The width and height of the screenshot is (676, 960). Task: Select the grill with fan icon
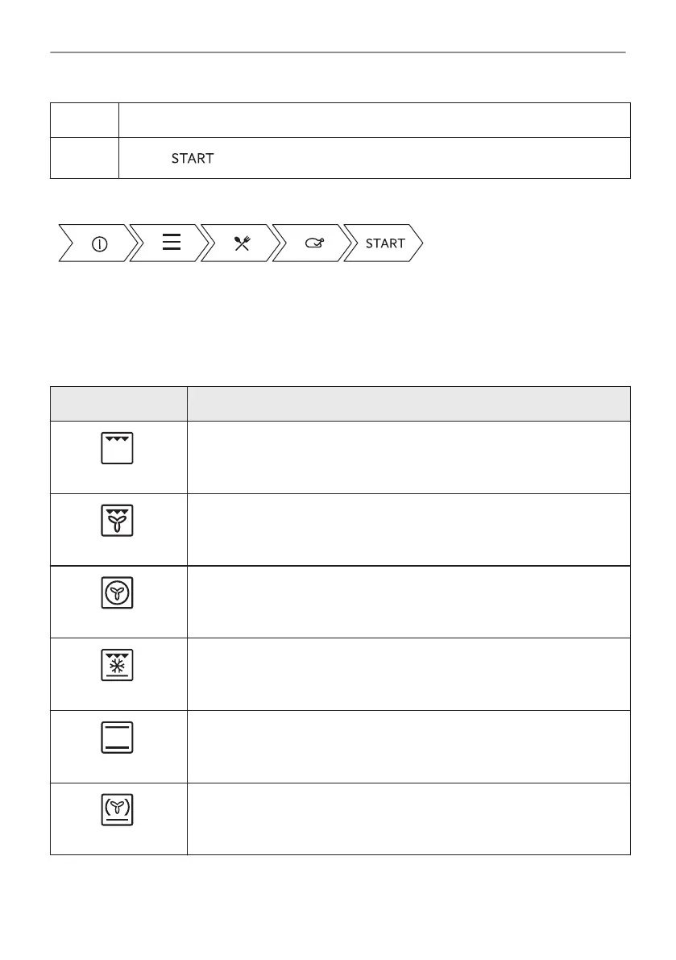(118, 522)
